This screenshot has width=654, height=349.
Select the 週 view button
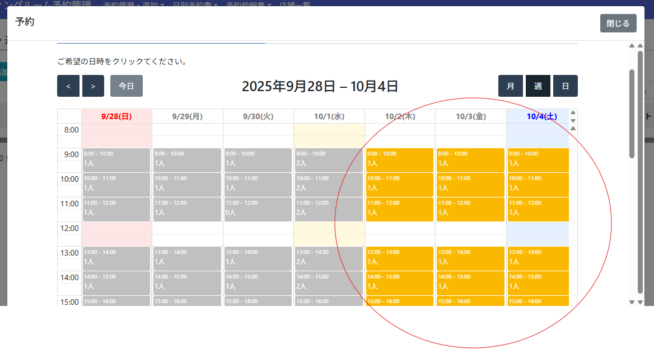[x=538, y=86]
